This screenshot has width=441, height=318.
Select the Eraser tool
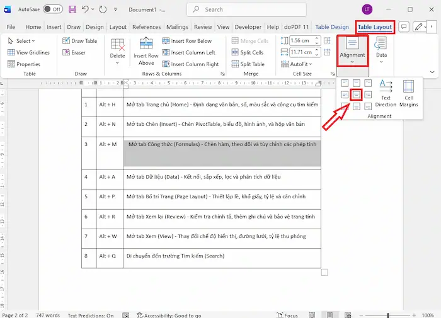tap(74, 53)
